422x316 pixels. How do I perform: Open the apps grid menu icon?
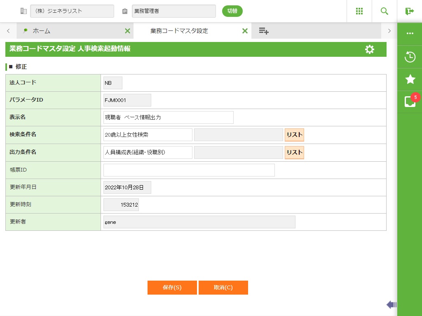coord(359,11)
